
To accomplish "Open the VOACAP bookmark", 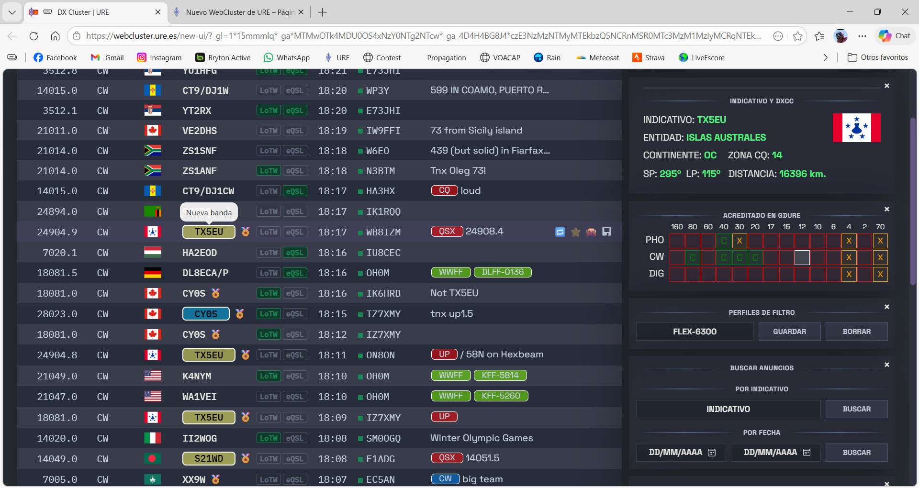I will 500,57.
